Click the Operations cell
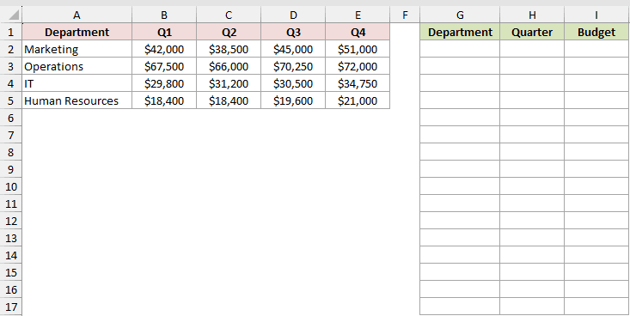 76,66
